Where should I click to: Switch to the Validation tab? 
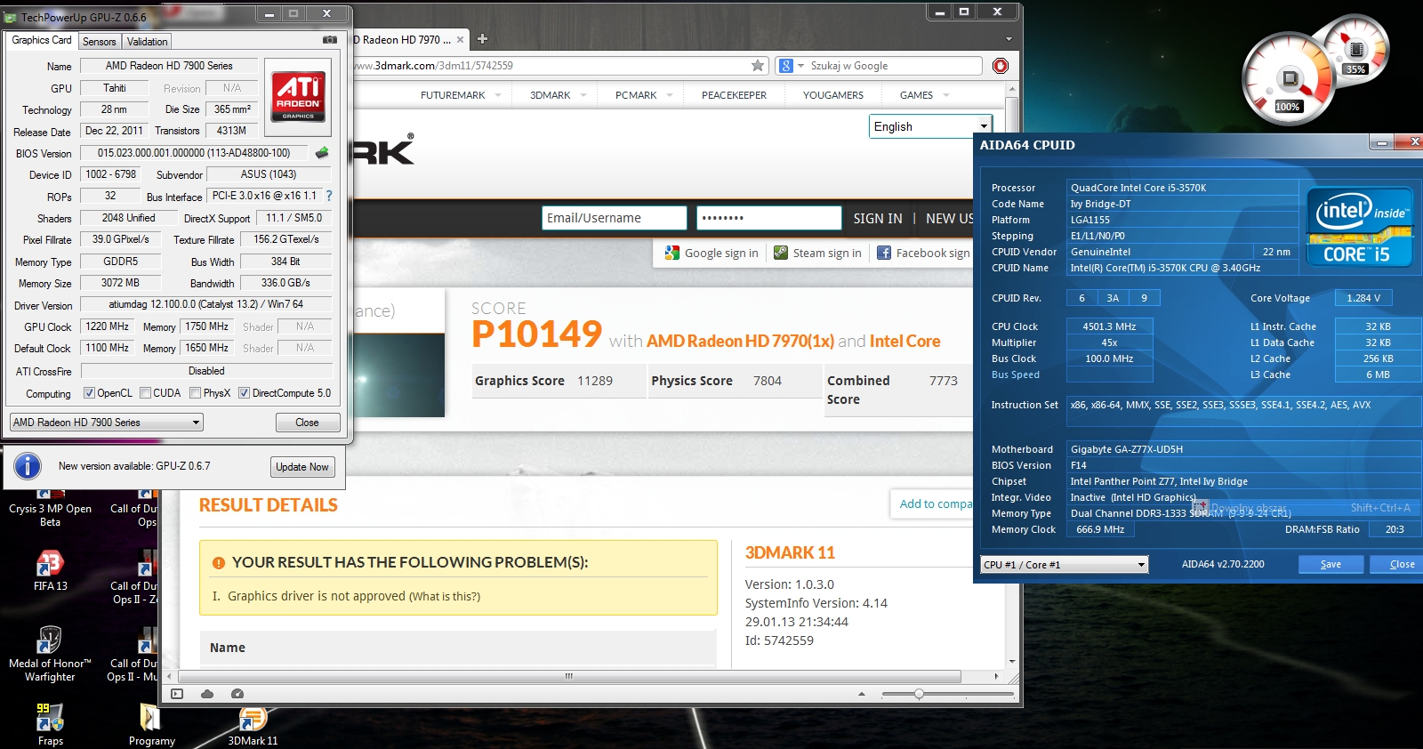click(147, 42)
